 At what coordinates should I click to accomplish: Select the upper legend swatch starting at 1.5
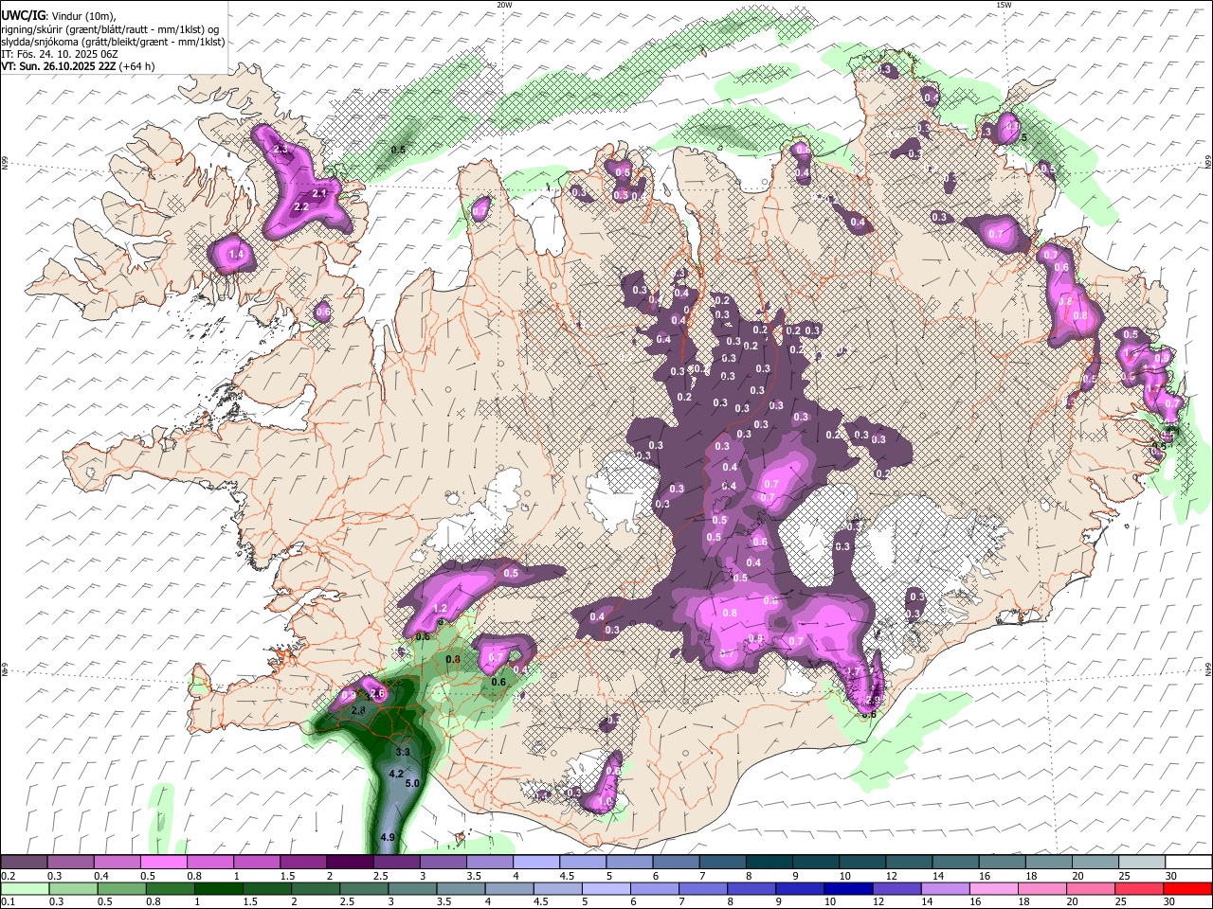pos(303,863)
